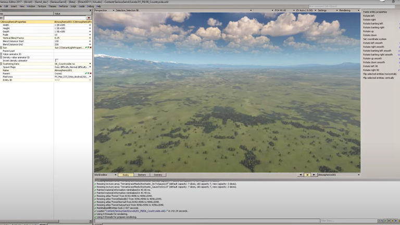
Task: Click Flip selected entities horizontally
Action: coord(380,74)
